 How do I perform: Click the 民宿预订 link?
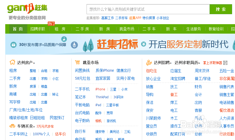tap(57, 118)
